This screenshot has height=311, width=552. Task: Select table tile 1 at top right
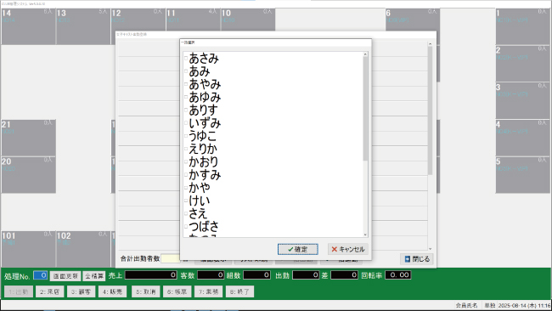[522, 26]
